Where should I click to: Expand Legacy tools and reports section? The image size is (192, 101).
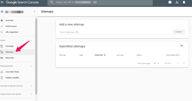(x=31, y=94)
